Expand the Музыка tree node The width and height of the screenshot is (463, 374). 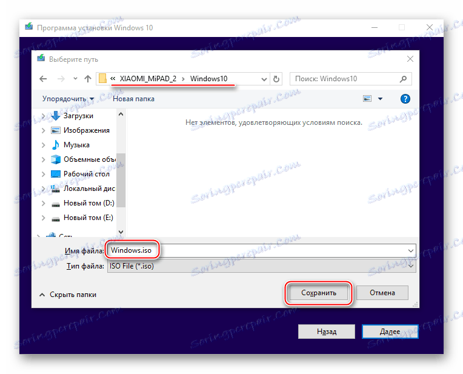point(44,145)
